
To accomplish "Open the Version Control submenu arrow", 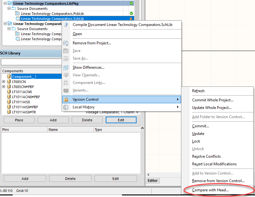I will click(x=178, y=99).
